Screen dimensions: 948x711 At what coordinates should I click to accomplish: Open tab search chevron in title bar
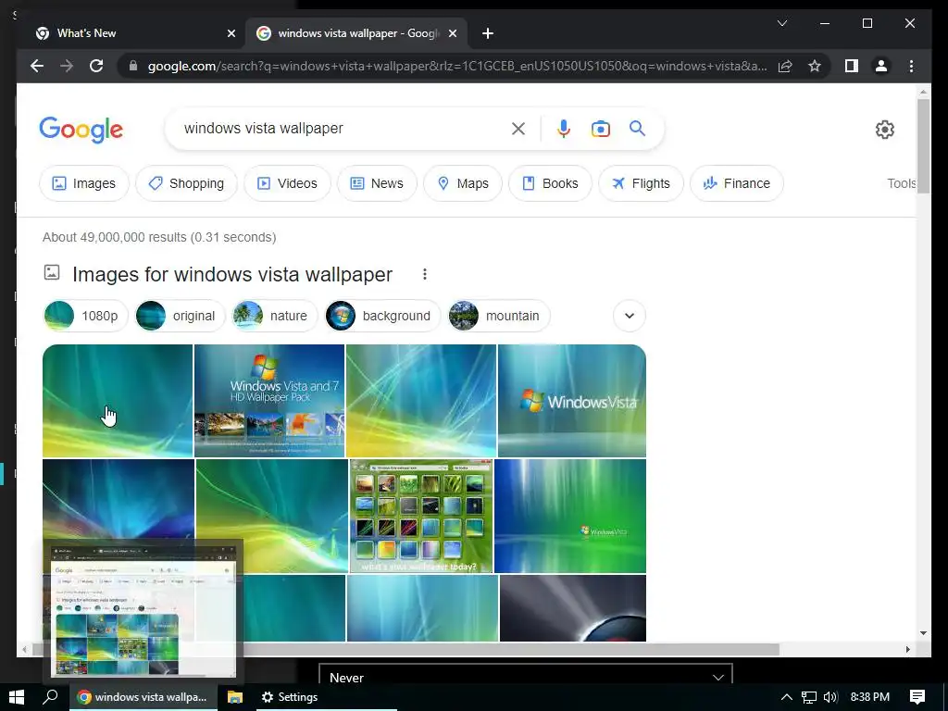[x=781, y=23]
